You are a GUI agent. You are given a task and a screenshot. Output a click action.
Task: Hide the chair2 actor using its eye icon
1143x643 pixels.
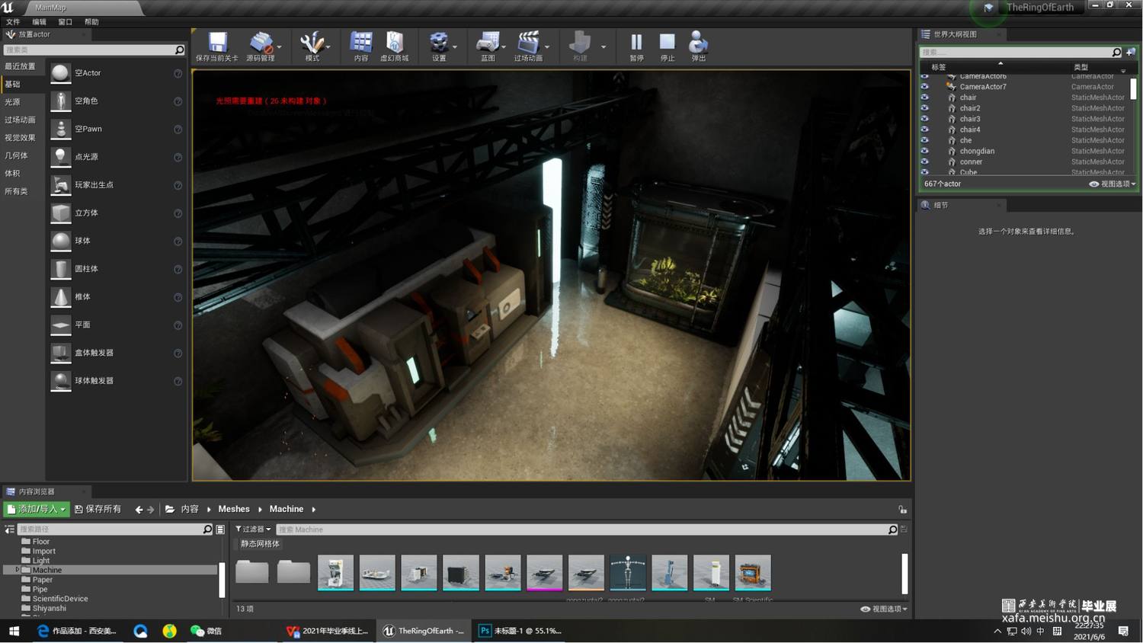pyautogui.click(x=924, y=108)
